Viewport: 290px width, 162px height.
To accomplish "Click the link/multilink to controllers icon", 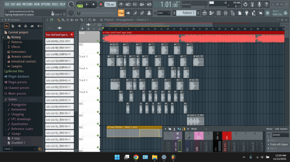I will point(142,13).
